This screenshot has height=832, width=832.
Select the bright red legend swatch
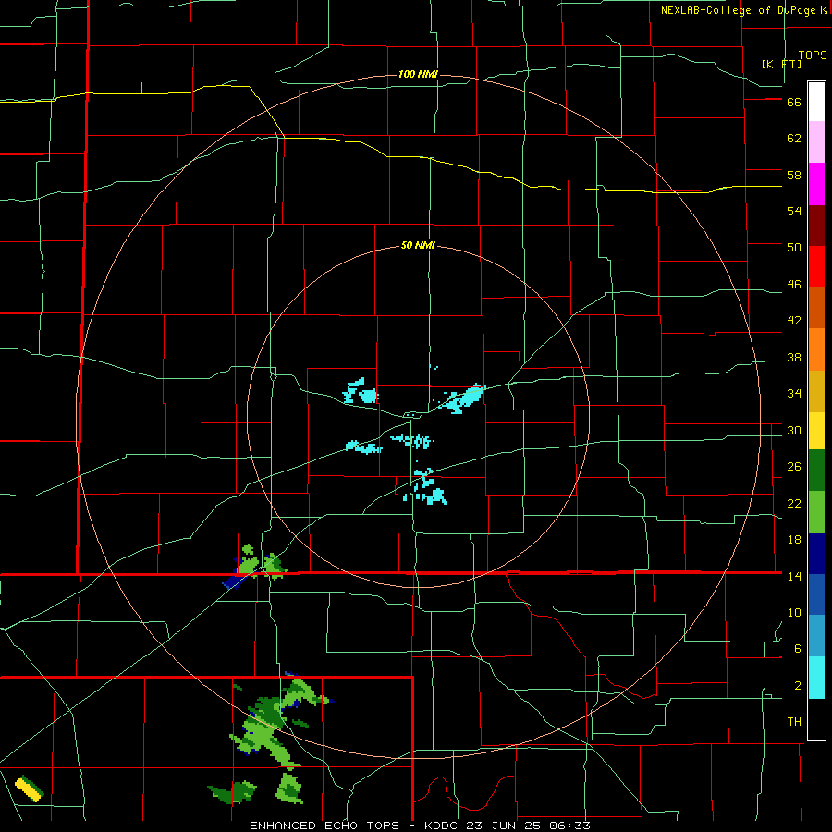coord(816,266)
